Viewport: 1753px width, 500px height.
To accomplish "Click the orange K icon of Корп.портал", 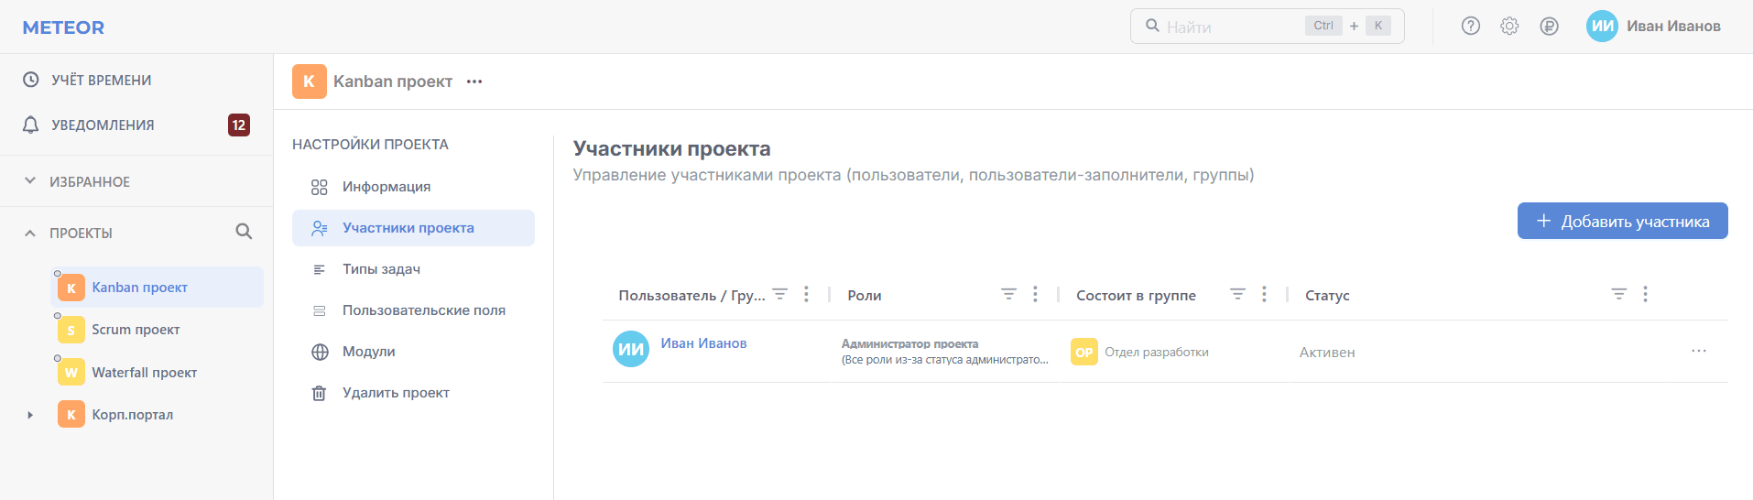I will [x=71, y=415].
